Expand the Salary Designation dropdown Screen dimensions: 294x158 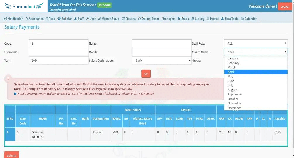162,61
